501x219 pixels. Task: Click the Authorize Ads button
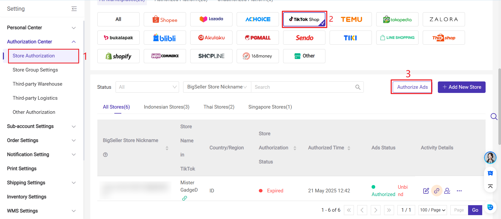(412, 87)
